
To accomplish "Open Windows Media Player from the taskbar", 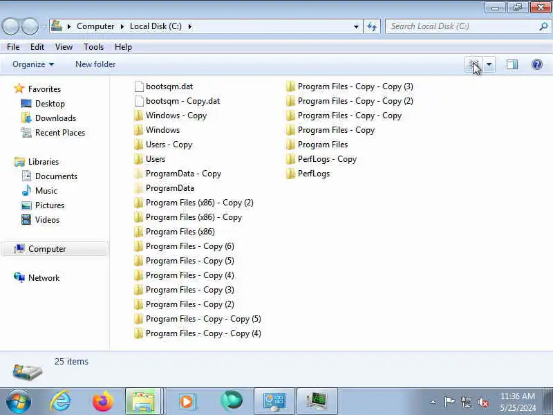I will tap(187, 402).
